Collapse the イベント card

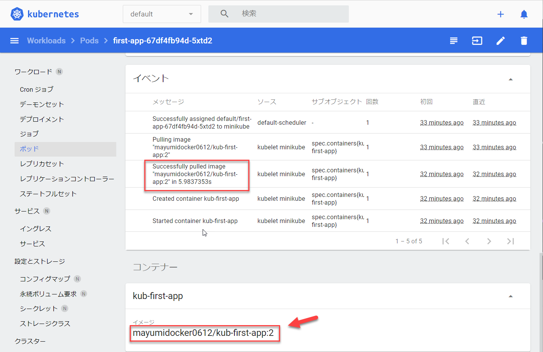pyautogui.click(x=510, y=79)
